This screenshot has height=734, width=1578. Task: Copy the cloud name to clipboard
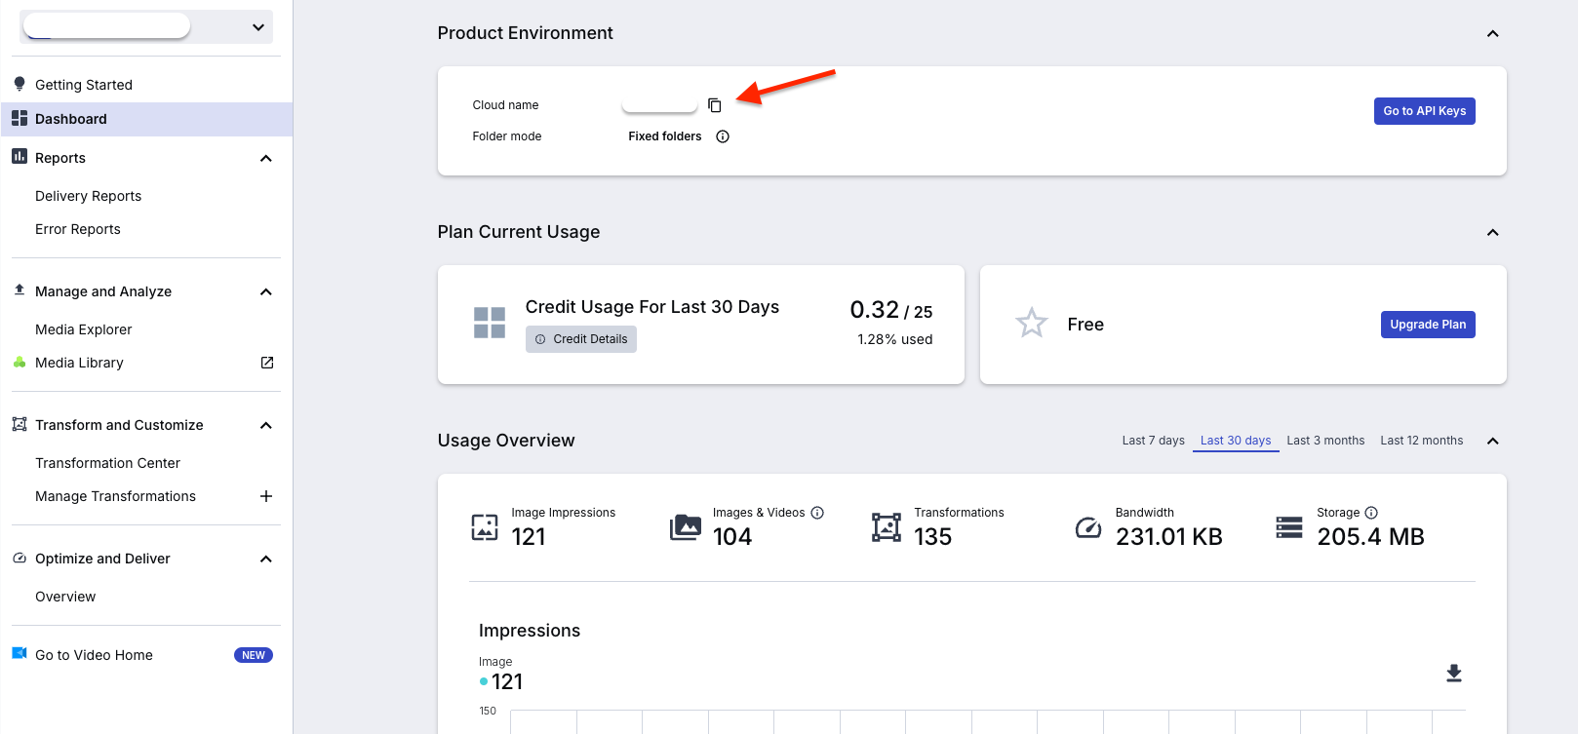coord(714,105)
